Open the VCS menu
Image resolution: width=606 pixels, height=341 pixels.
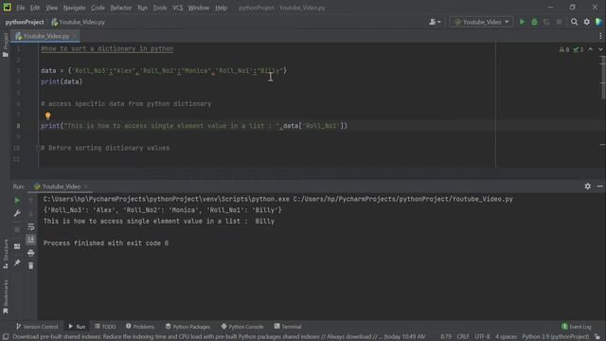tap(178, 8)
